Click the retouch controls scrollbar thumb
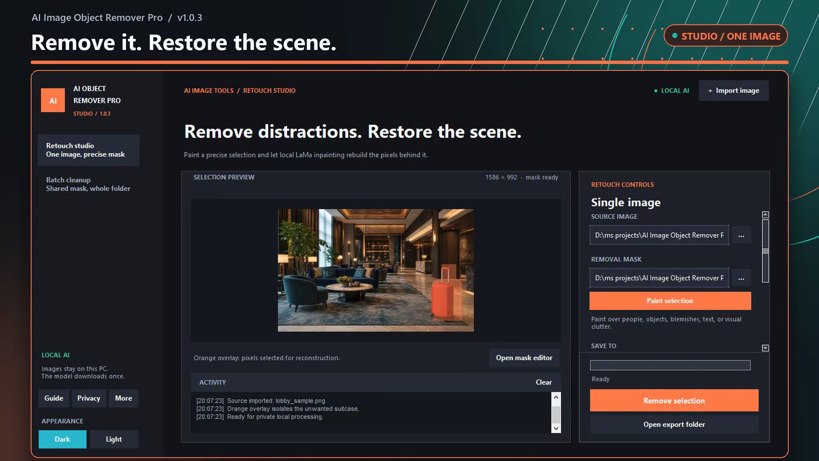Image resolution: width=819 pixels, height=461 pixels. point(765,251)
